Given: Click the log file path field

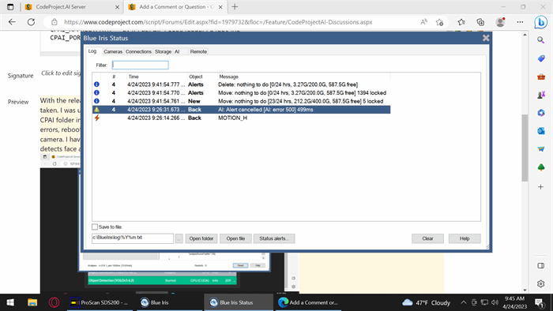Looking at the screenshot, I should pyautogui.click(x=133, y=238).
